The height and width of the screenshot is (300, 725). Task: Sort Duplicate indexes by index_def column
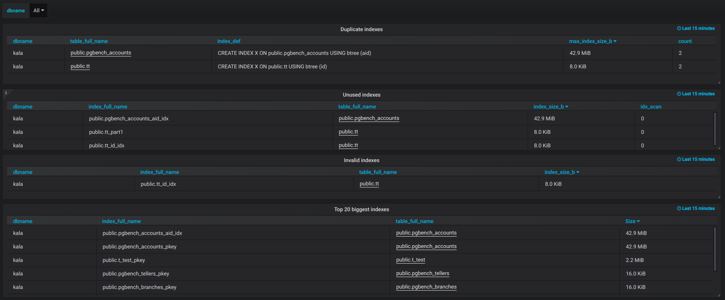click(x=229, y=41)
